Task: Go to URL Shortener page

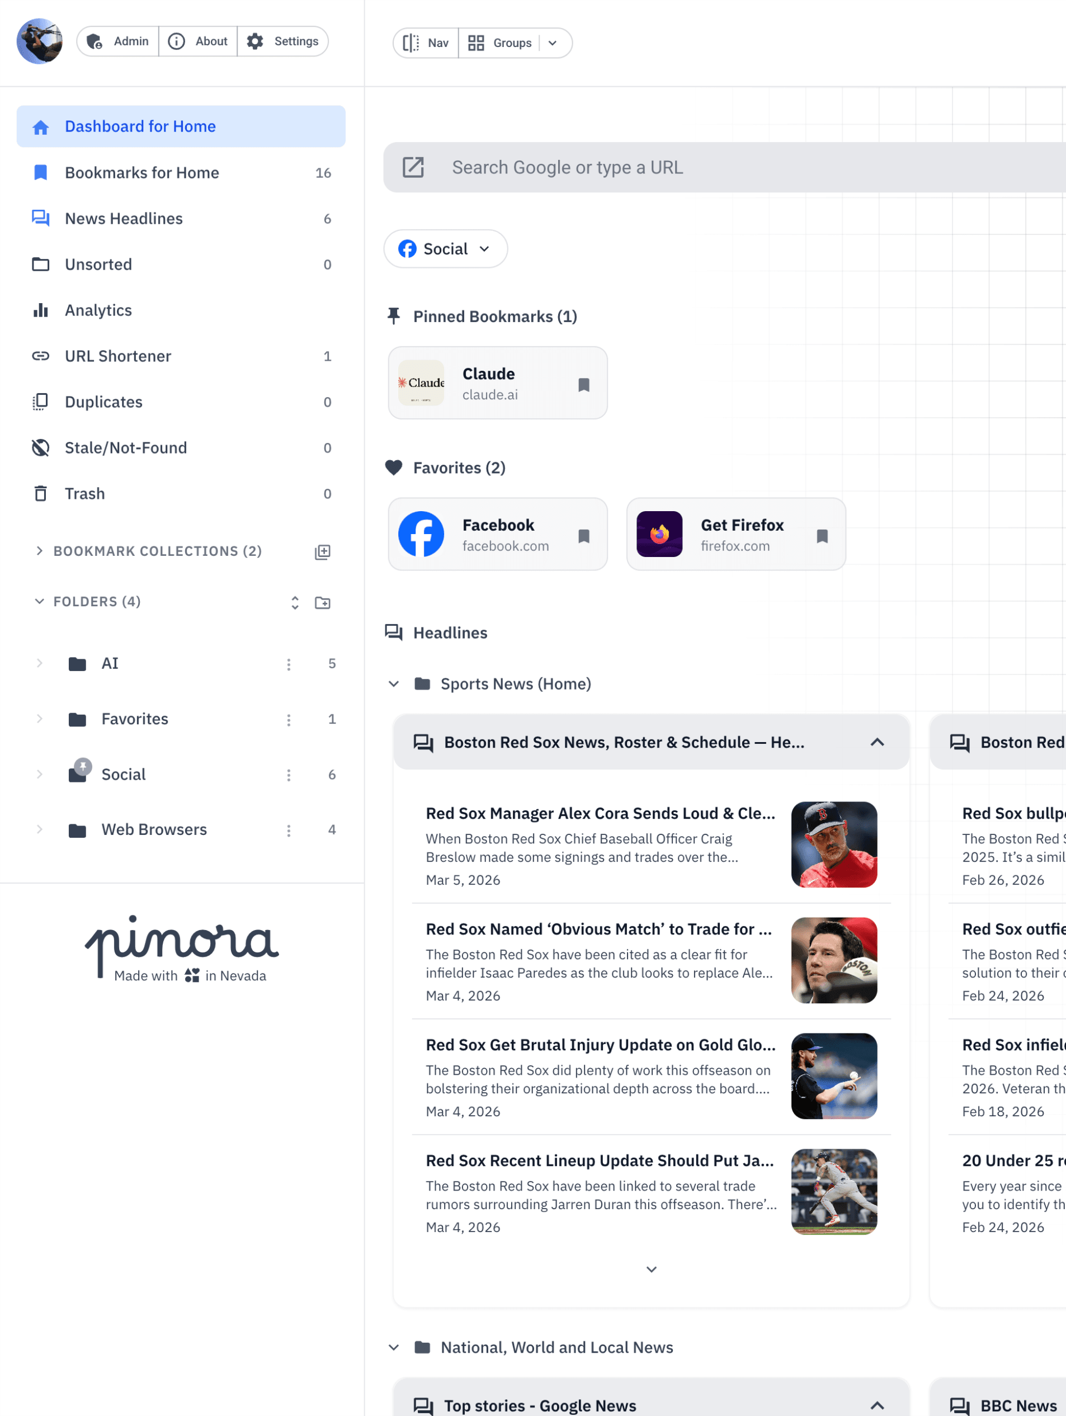Action: click(118, 357)
